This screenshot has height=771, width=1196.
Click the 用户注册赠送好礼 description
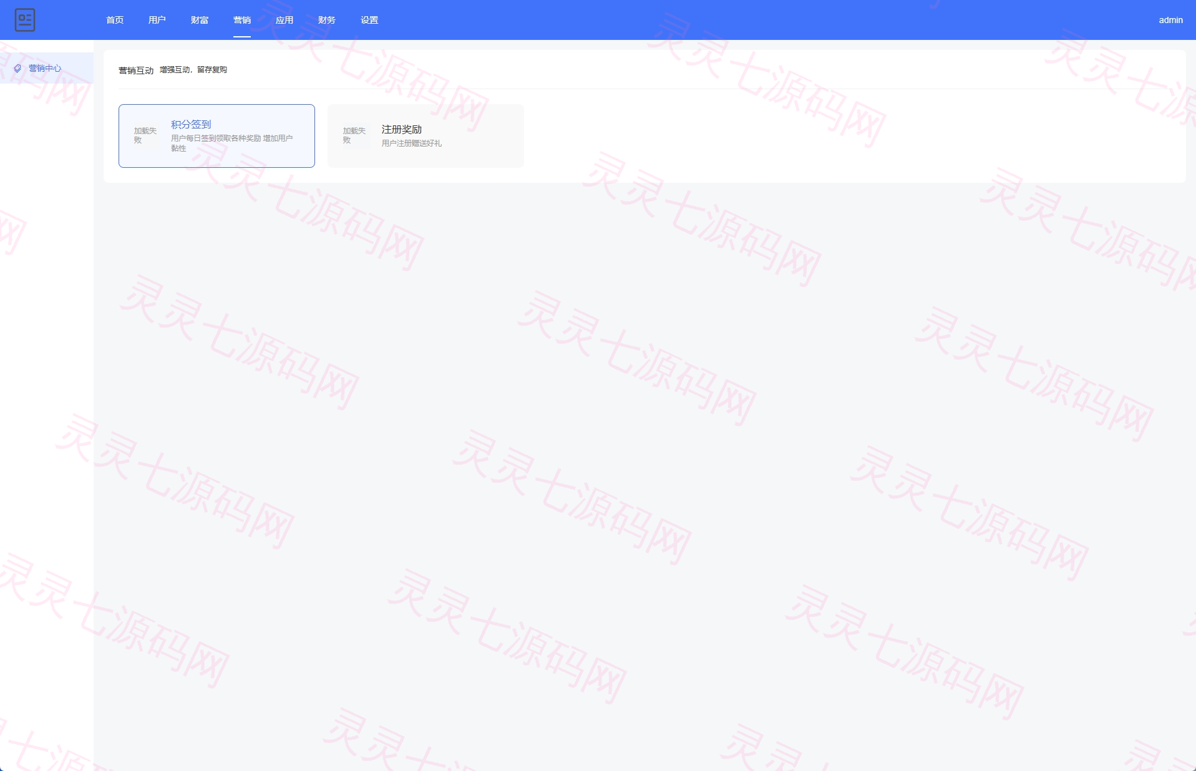(412, 143)
